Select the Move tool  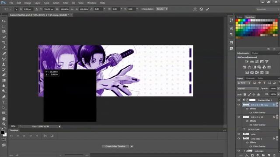coord(3,21)
